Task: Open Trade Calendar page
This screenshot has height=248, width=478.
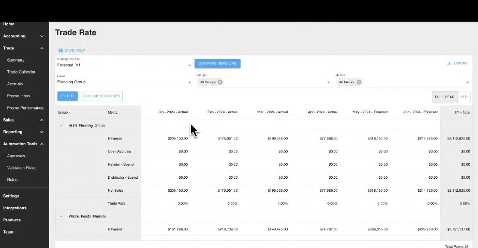Action: [21, 72]
